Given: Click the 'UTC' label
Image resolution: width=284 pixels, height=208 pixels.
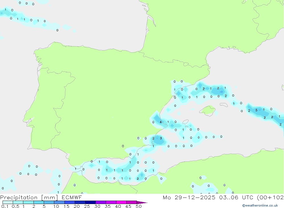Looking at the screenshot, I should [248, 197].
